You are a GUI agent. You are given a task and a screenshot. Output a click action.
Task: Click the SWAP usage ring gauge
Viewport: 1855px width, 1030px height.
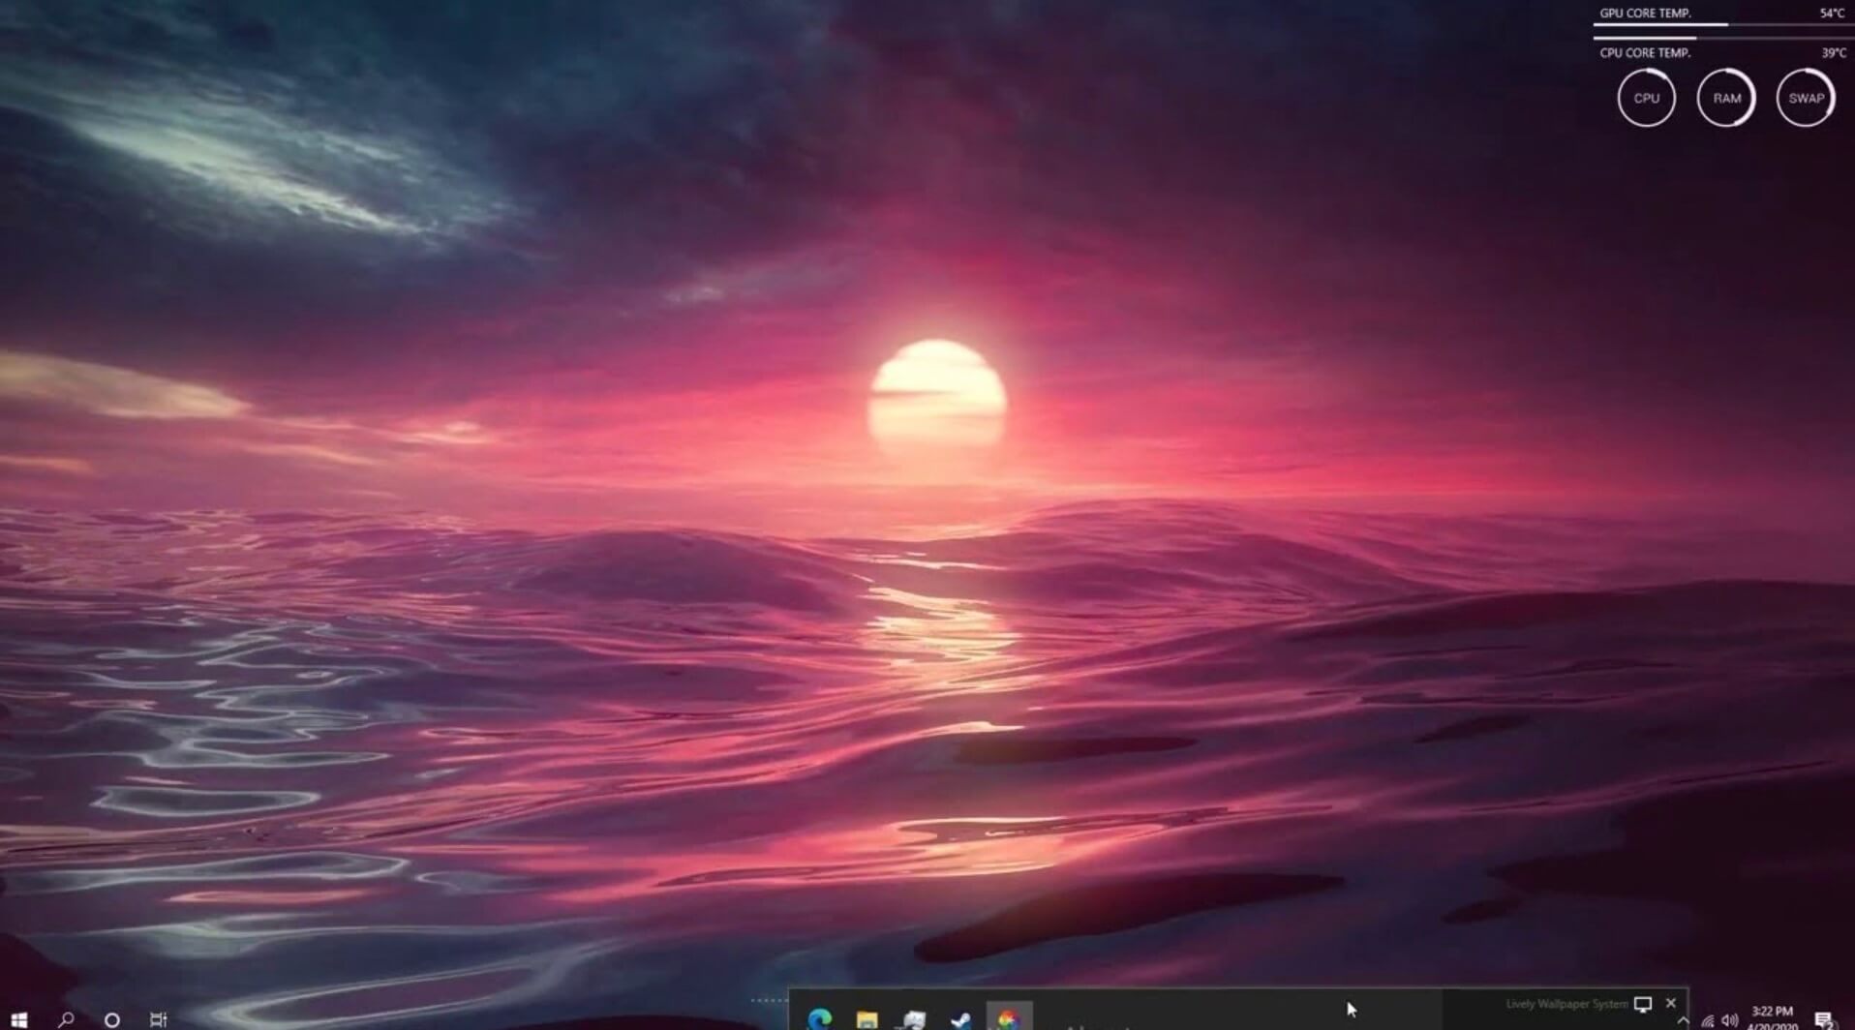pyautogui.click(x=1805, y=98)
